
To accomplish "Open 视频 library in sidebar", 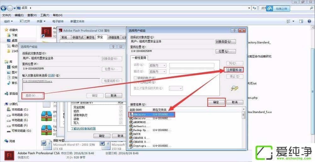I will click(12, 67).
